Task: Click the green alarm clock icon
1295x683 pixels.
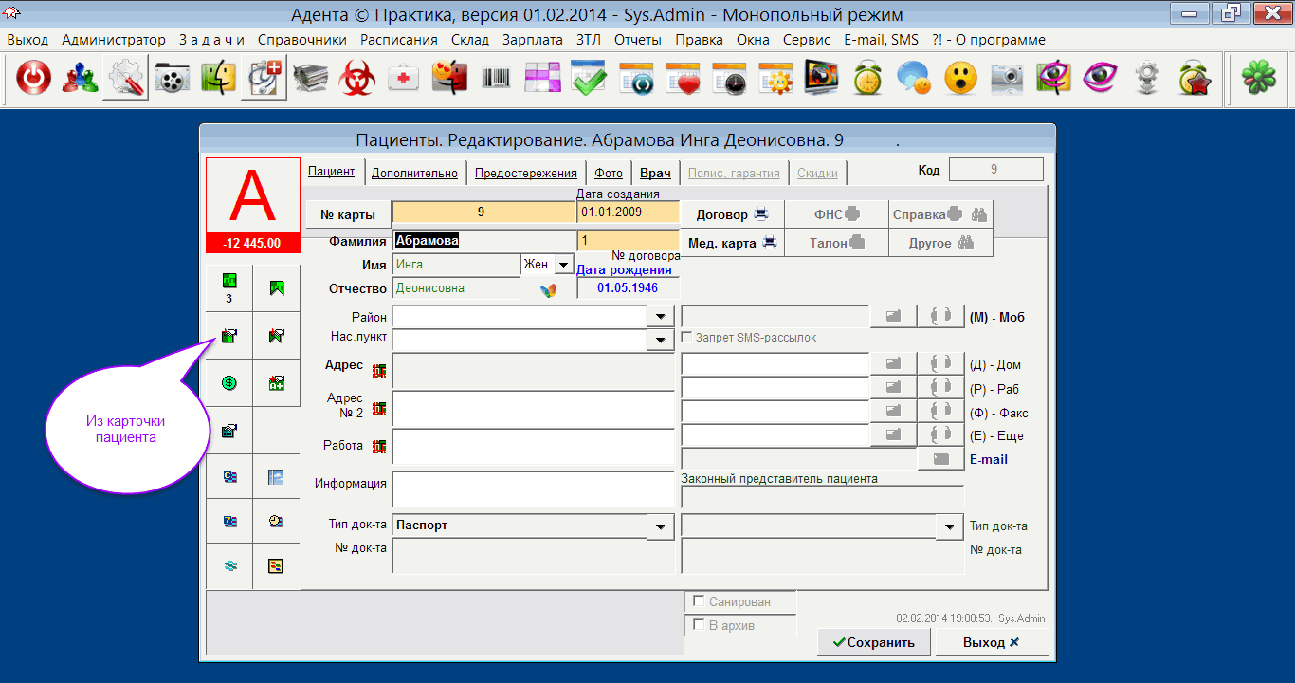Action: (x=867, y=80)
